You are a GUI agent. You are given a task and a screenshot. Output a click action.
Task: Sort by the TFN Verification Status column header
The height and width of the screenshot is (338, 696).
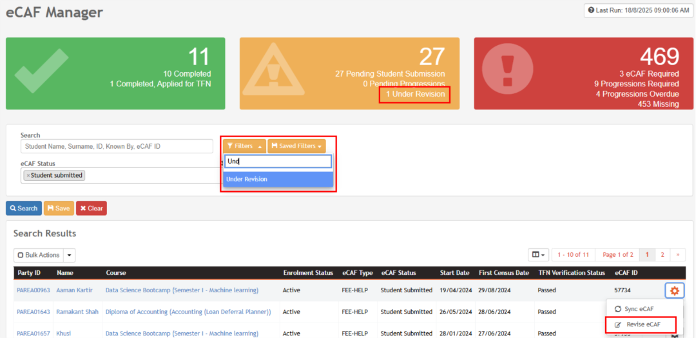pyautogui.click(x=572, y=273)
